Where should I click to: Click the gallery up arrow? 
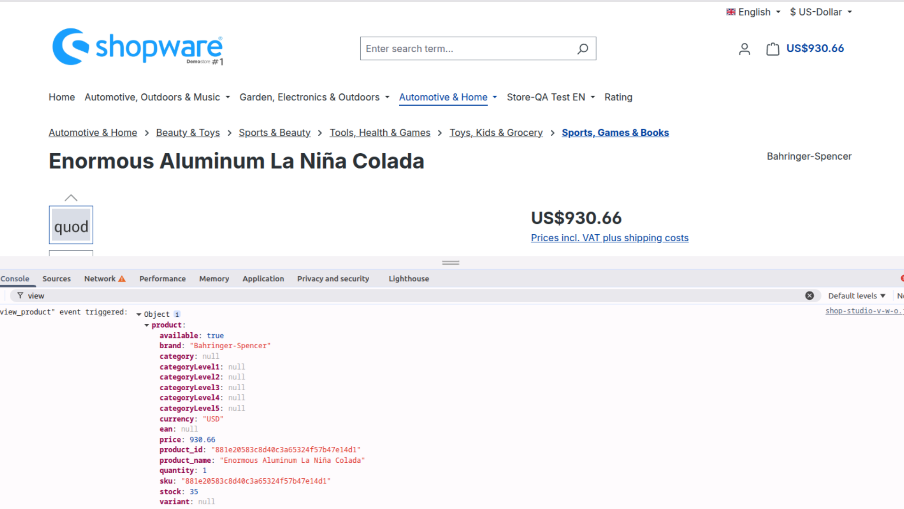pyautogui.click(x=71, y=198)
